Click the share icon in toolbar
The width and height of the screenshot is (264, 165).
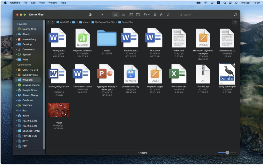161,15
